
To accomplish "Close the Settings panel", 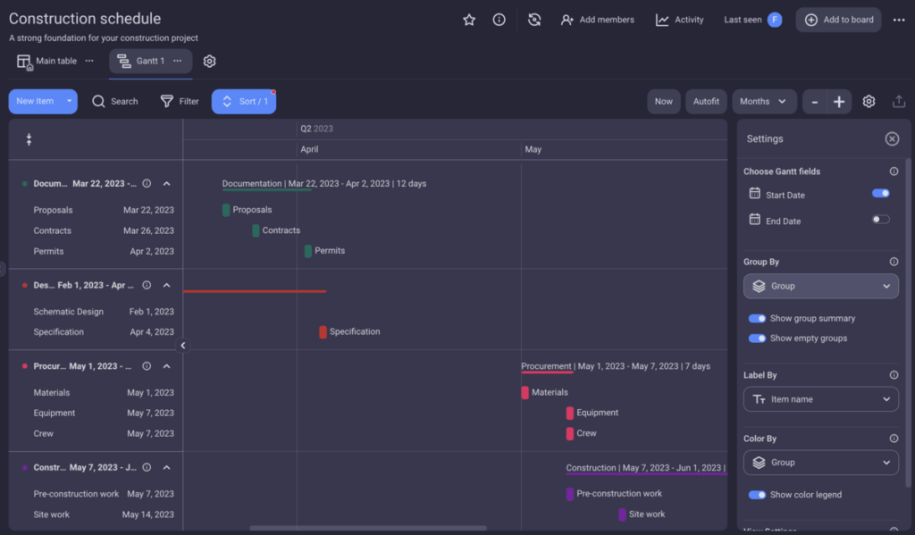I will coord(891,138).
